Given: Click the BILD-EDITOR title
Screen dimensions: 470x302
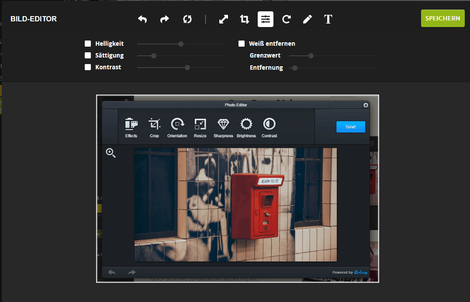Looking at the screenshot, I should coord(34,19).
